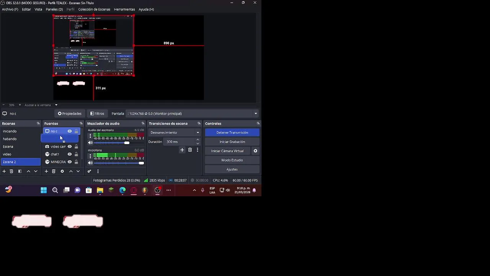Viewport: 490px width, 276px height.
Task: Add a new scene with the plus icon
Action: coord(4,171)
